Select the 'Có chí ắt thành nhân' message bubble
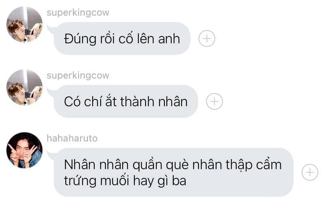Viewport: 332px width, 210px height. (x=126, y=101)
